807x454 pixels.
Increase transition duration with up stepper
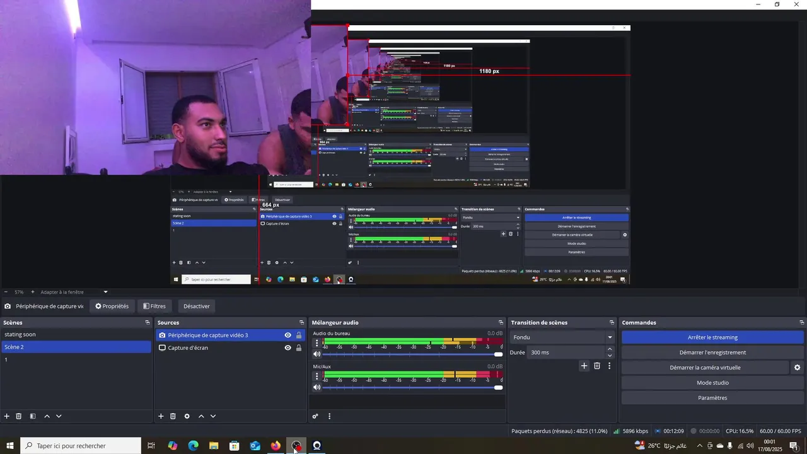tap(610, 349)
